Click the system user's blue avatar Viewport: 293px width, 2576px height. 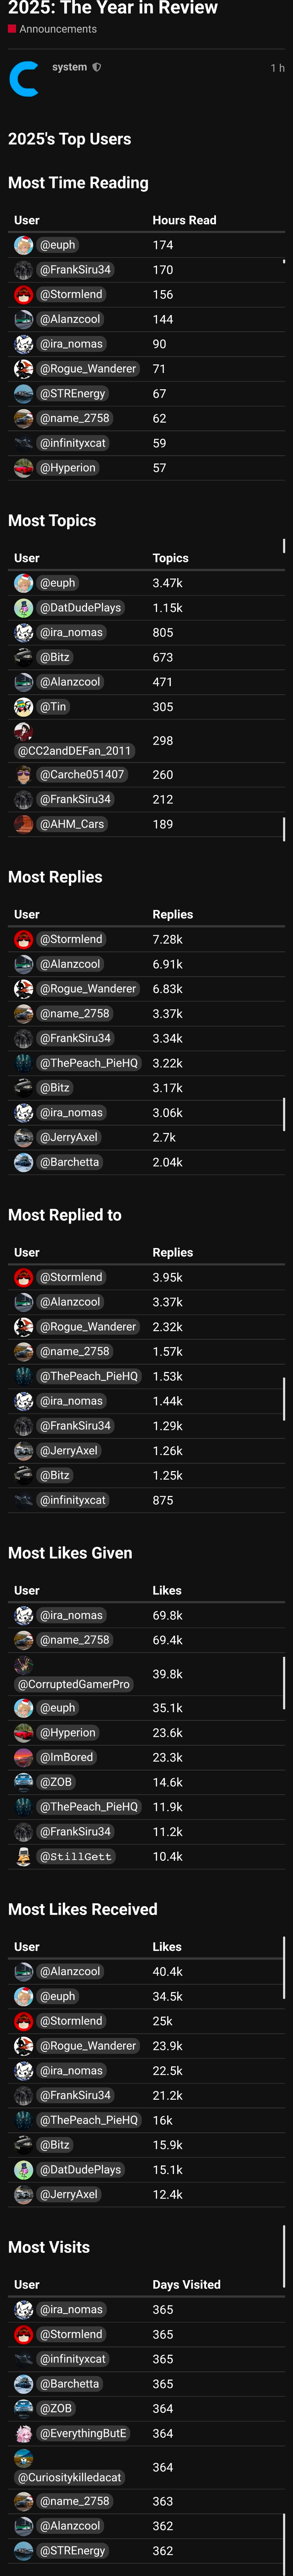click(24, 79)
